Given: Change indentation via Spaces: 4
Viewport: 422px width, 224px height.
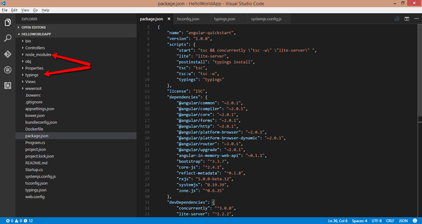Looking at the screenshot, I should (x=359, y=221).
